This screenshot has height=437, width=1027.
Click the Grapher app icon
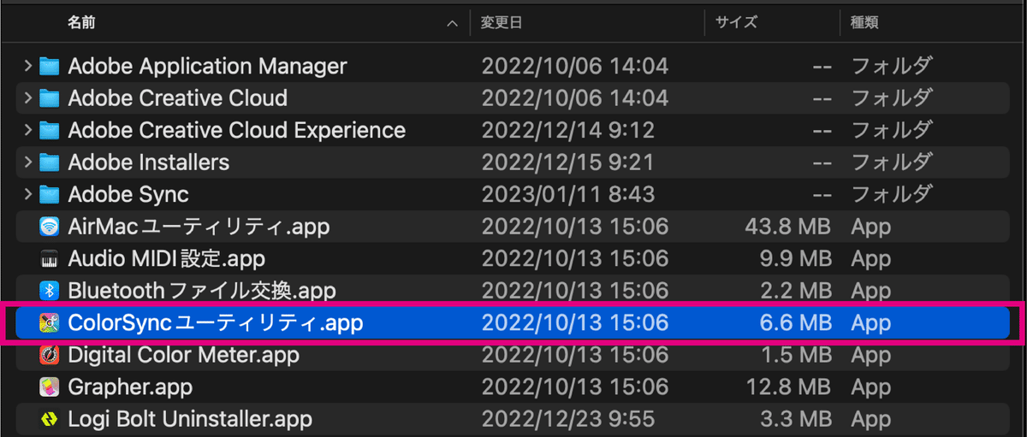[50, 387]
